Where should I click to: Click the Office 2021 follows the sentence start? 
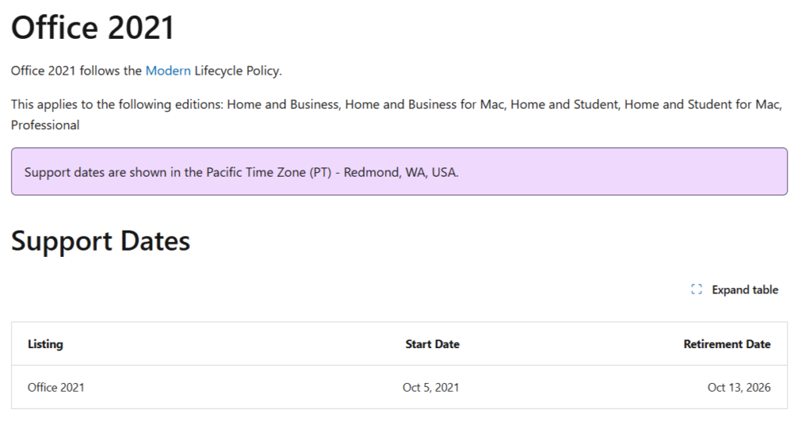coord(76,71)
